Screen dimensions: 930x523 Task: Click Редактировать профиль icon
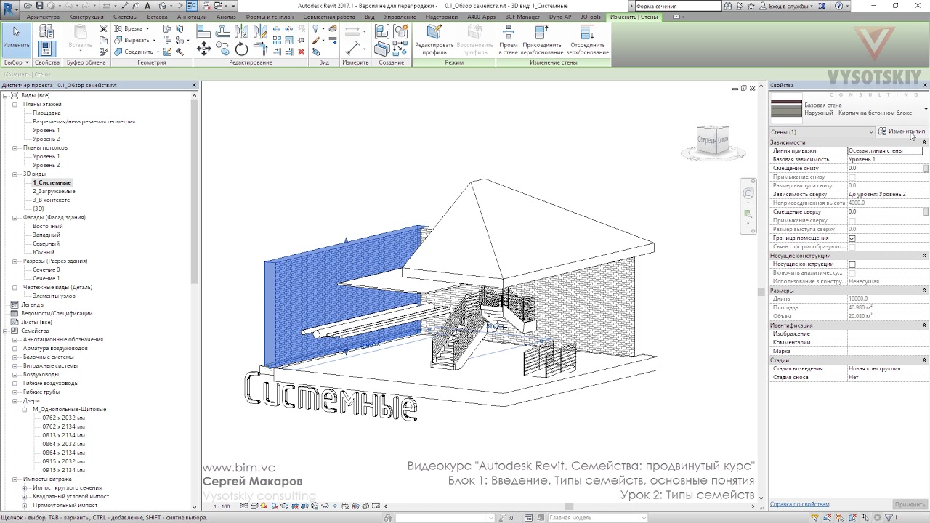434,39
